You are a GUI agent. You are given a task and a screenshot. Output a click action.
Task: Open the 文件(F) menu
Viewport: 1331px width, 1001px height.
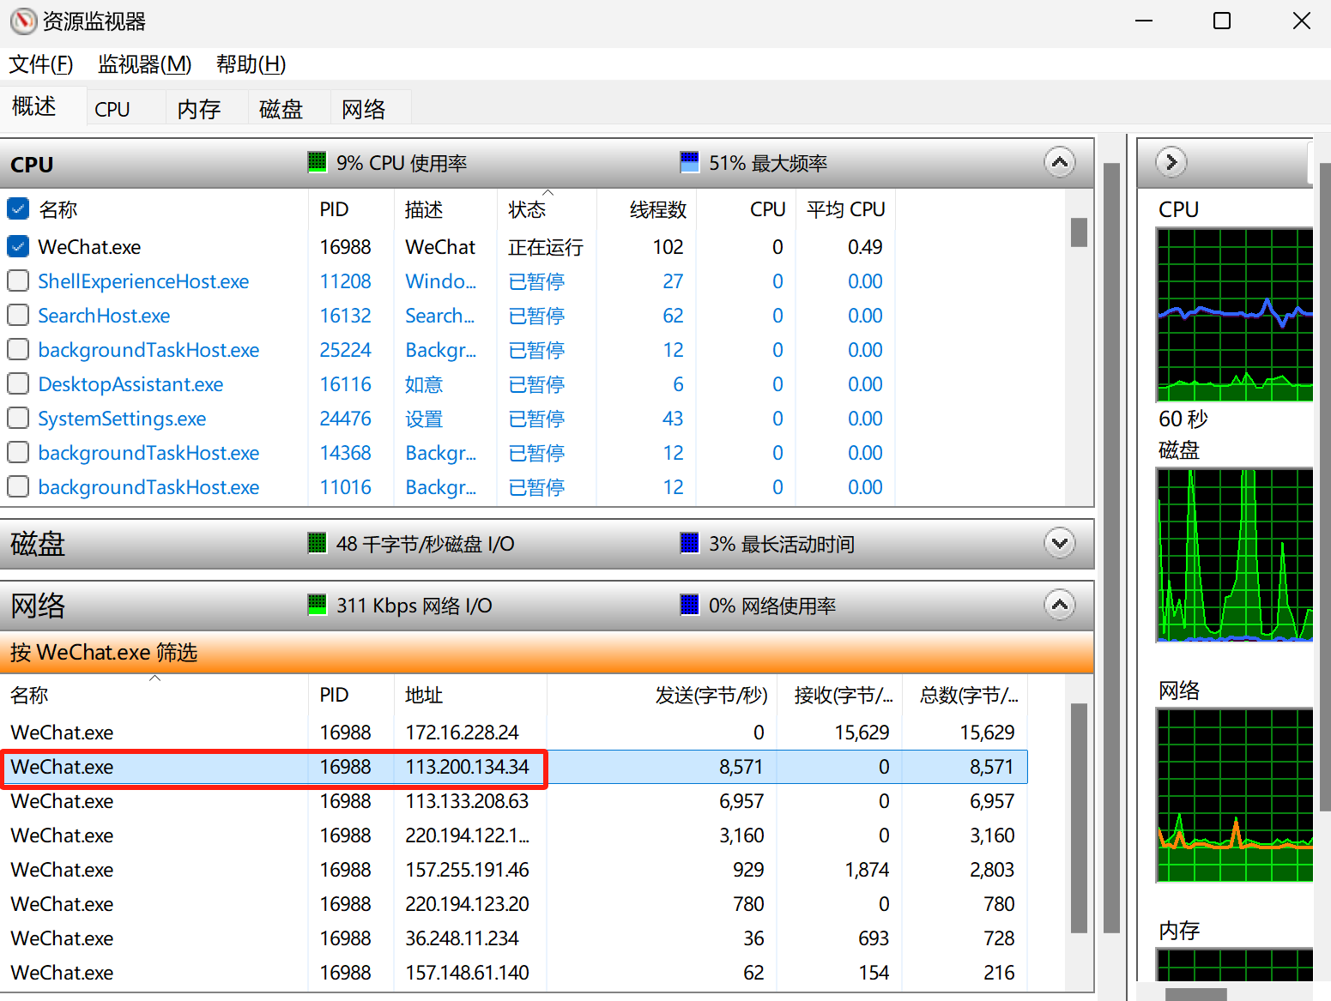(x=41, y=64)
